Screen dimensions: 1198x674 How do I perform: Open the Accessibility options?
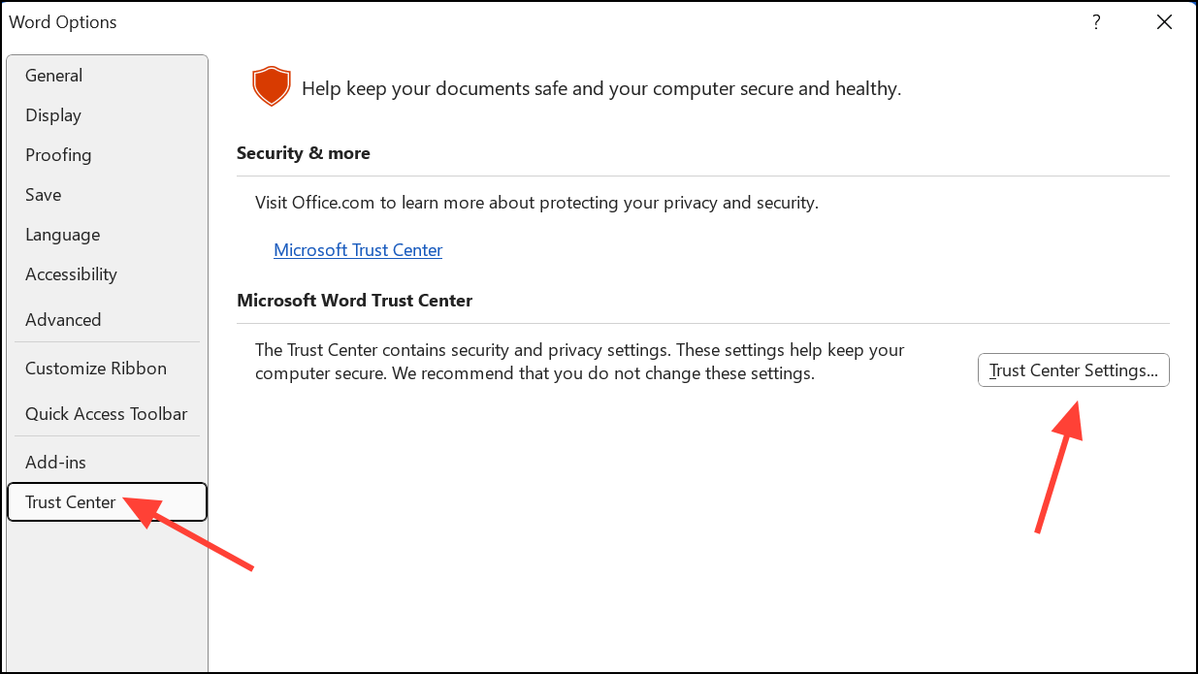coord(71,274)
